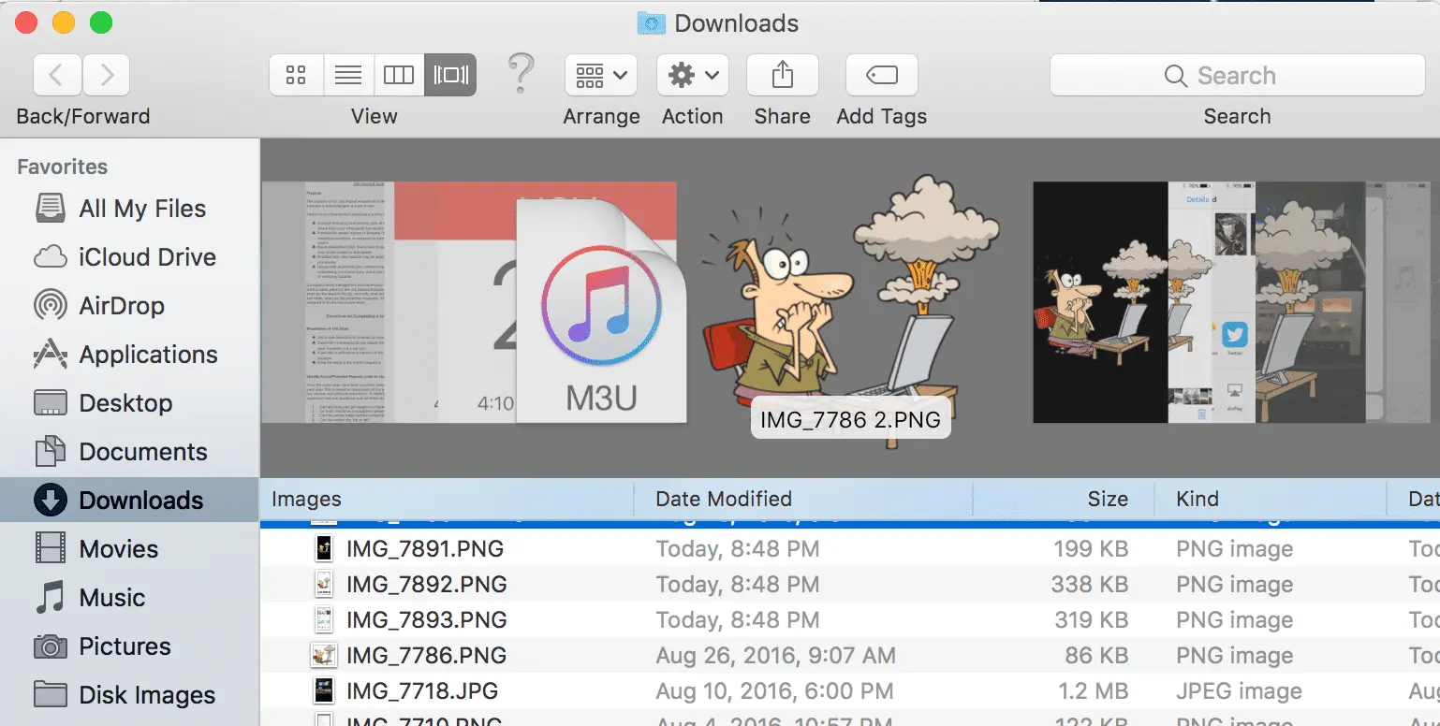Screen dimensions: 1440x726
Task: Click the Add Tags button
Action: 881,75
